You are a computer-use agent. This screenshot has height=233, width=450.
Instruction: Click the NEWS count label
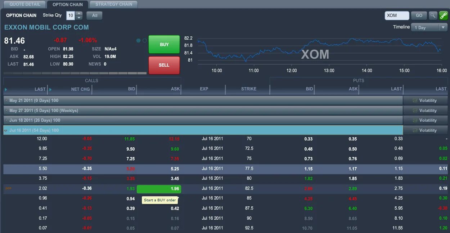(x=95, y=64)
